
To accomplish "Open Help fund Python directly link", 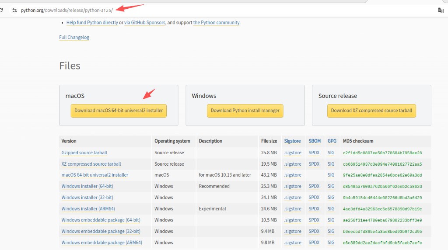I will click(92, 23).
